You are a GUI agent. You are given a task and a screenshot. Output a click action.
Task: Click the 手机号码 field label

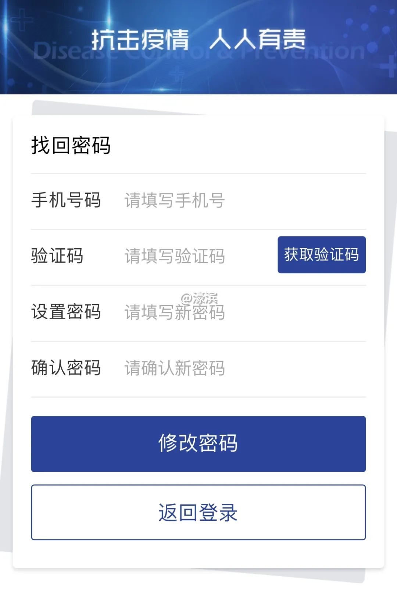pos(66,201)
